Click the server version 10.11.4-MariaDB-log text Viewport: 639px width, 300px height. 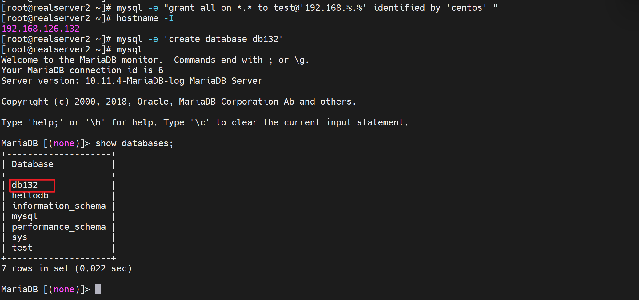click(135, 81)
